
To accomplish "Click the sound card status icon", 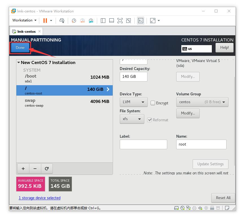I will coord(200,208).
